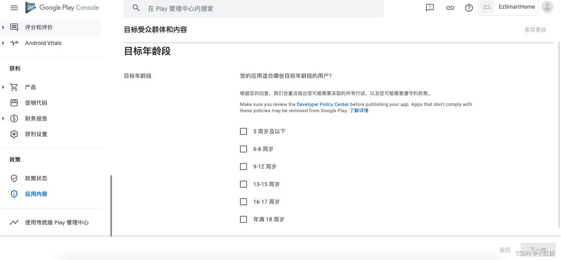Open the EzSmartHome account menu
The height and width of the screenshot is (260, 561).
508,7
